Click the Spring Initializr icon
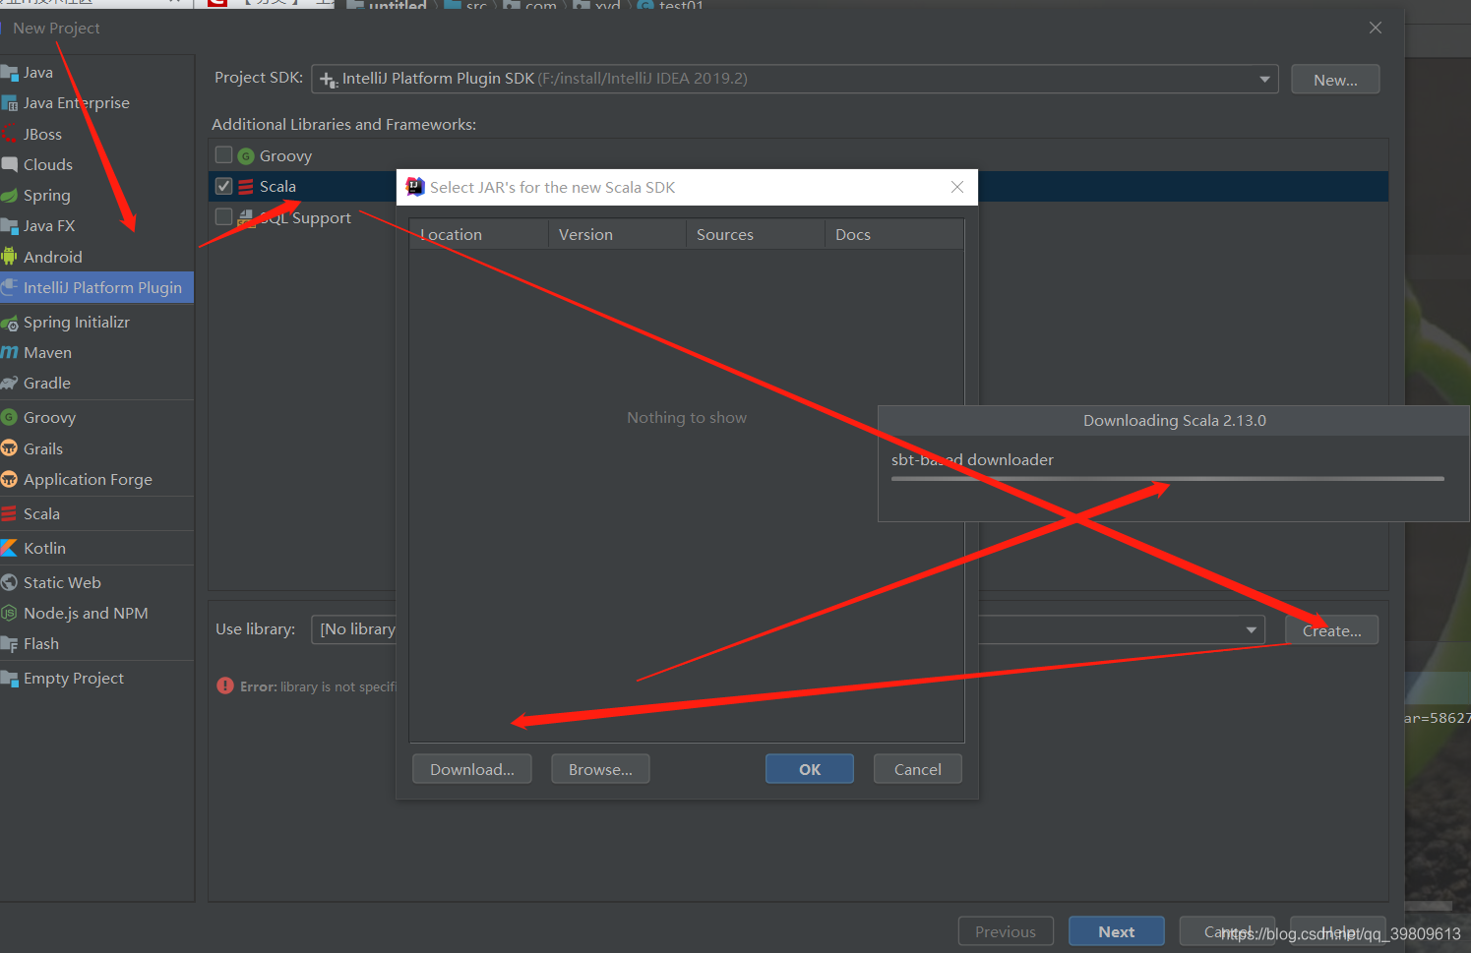This screenshot has width=1471, height=953. [x=10, y=323]
